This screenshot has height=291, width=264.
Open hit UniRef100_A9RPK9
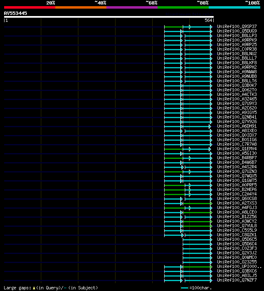[237, 40]
